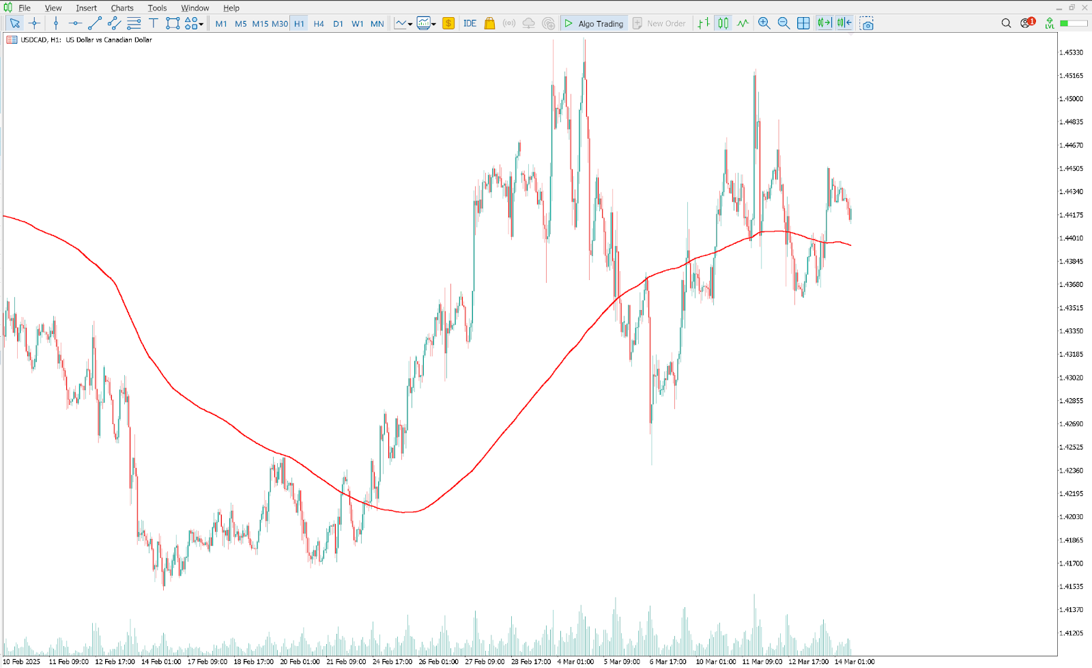Click the 1.44010 price label
1092x668 pixels.
pos(1071,238)
